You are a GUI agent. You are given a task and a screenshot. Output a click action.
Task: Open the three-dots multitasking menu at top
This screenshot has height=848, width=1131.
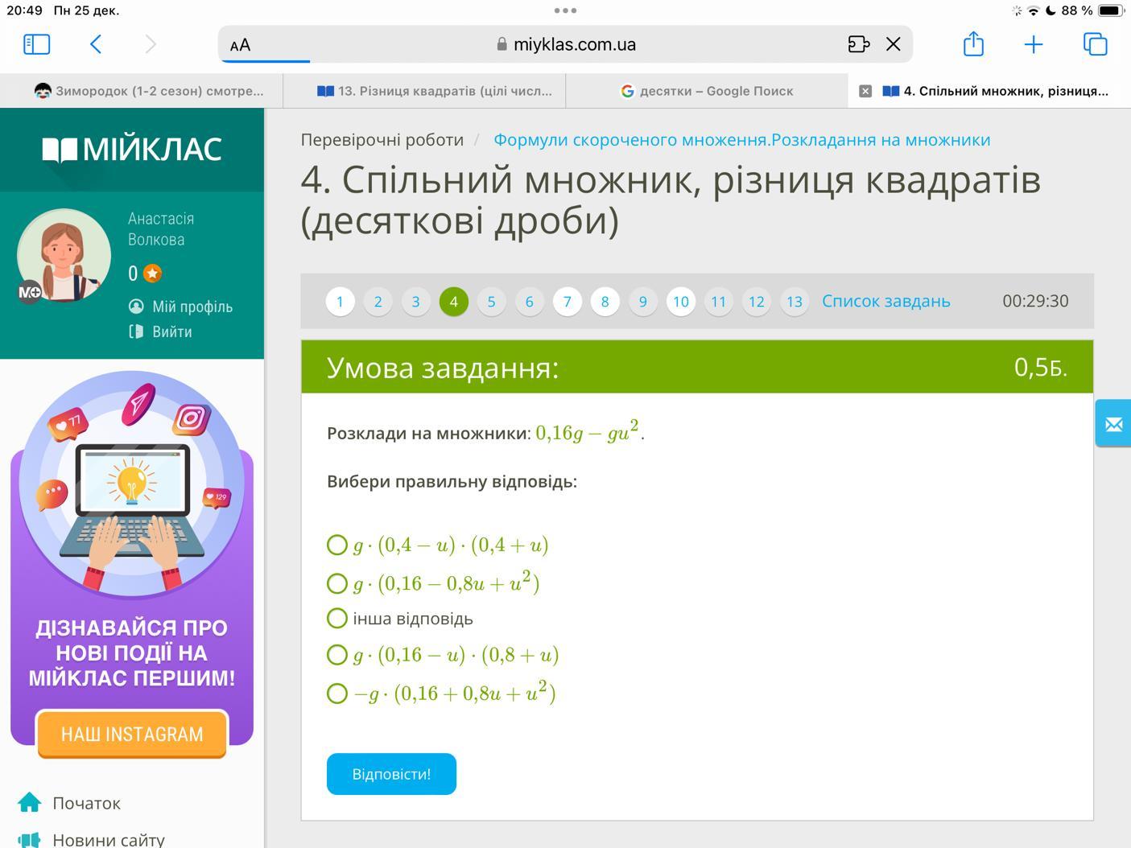tap(565, 10)
